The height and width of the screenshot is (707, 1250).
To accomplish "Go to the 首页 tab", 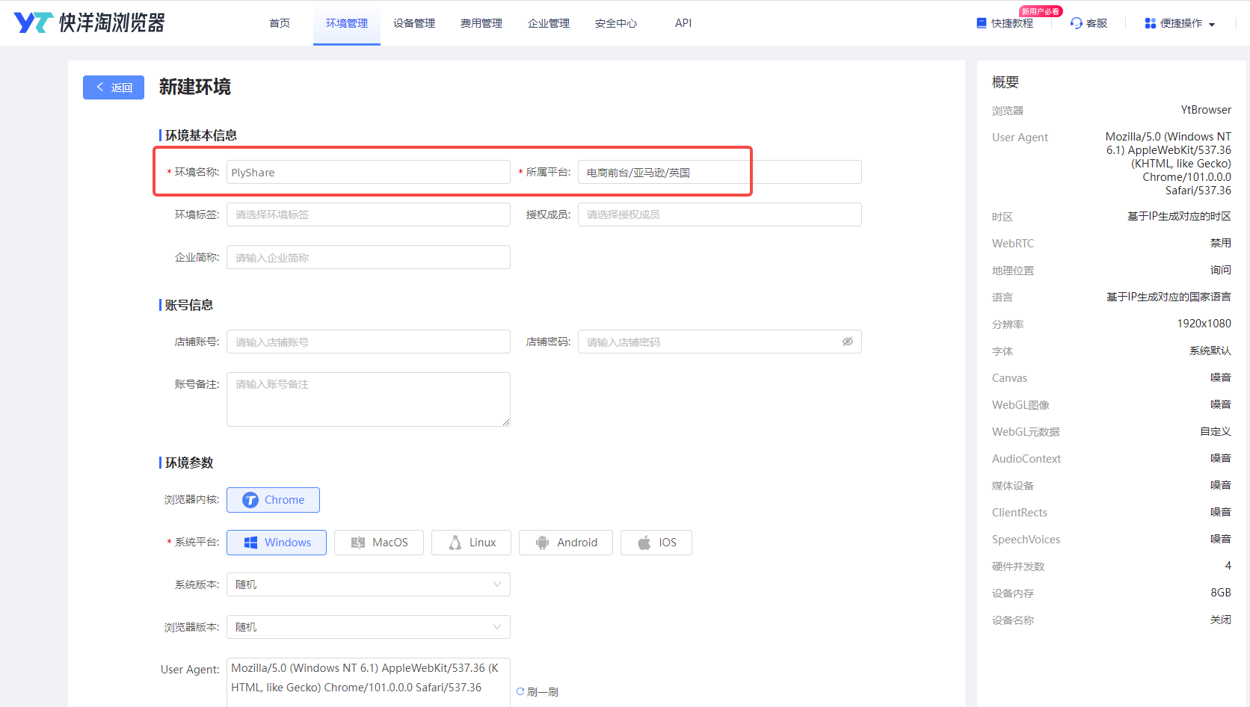I will [280, 23].
